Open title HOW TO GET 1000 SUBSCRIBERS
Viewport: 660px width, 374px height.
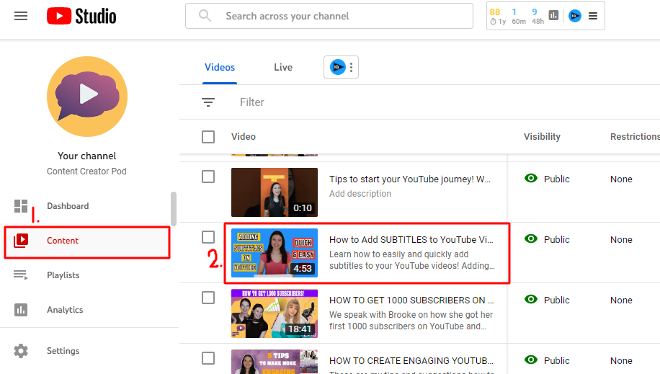tap(411, 300)
